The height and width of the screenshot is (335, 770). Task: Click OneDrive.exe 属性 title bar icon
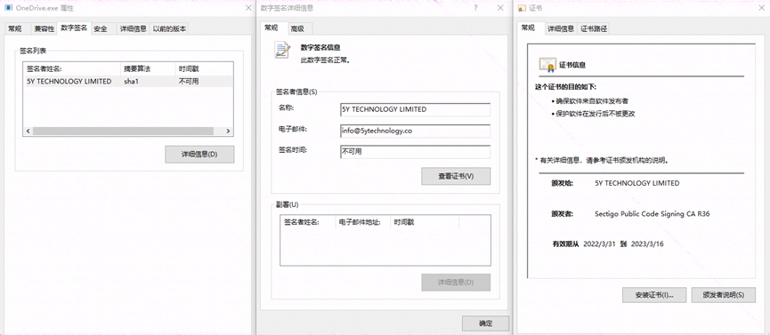coord(8,8)
